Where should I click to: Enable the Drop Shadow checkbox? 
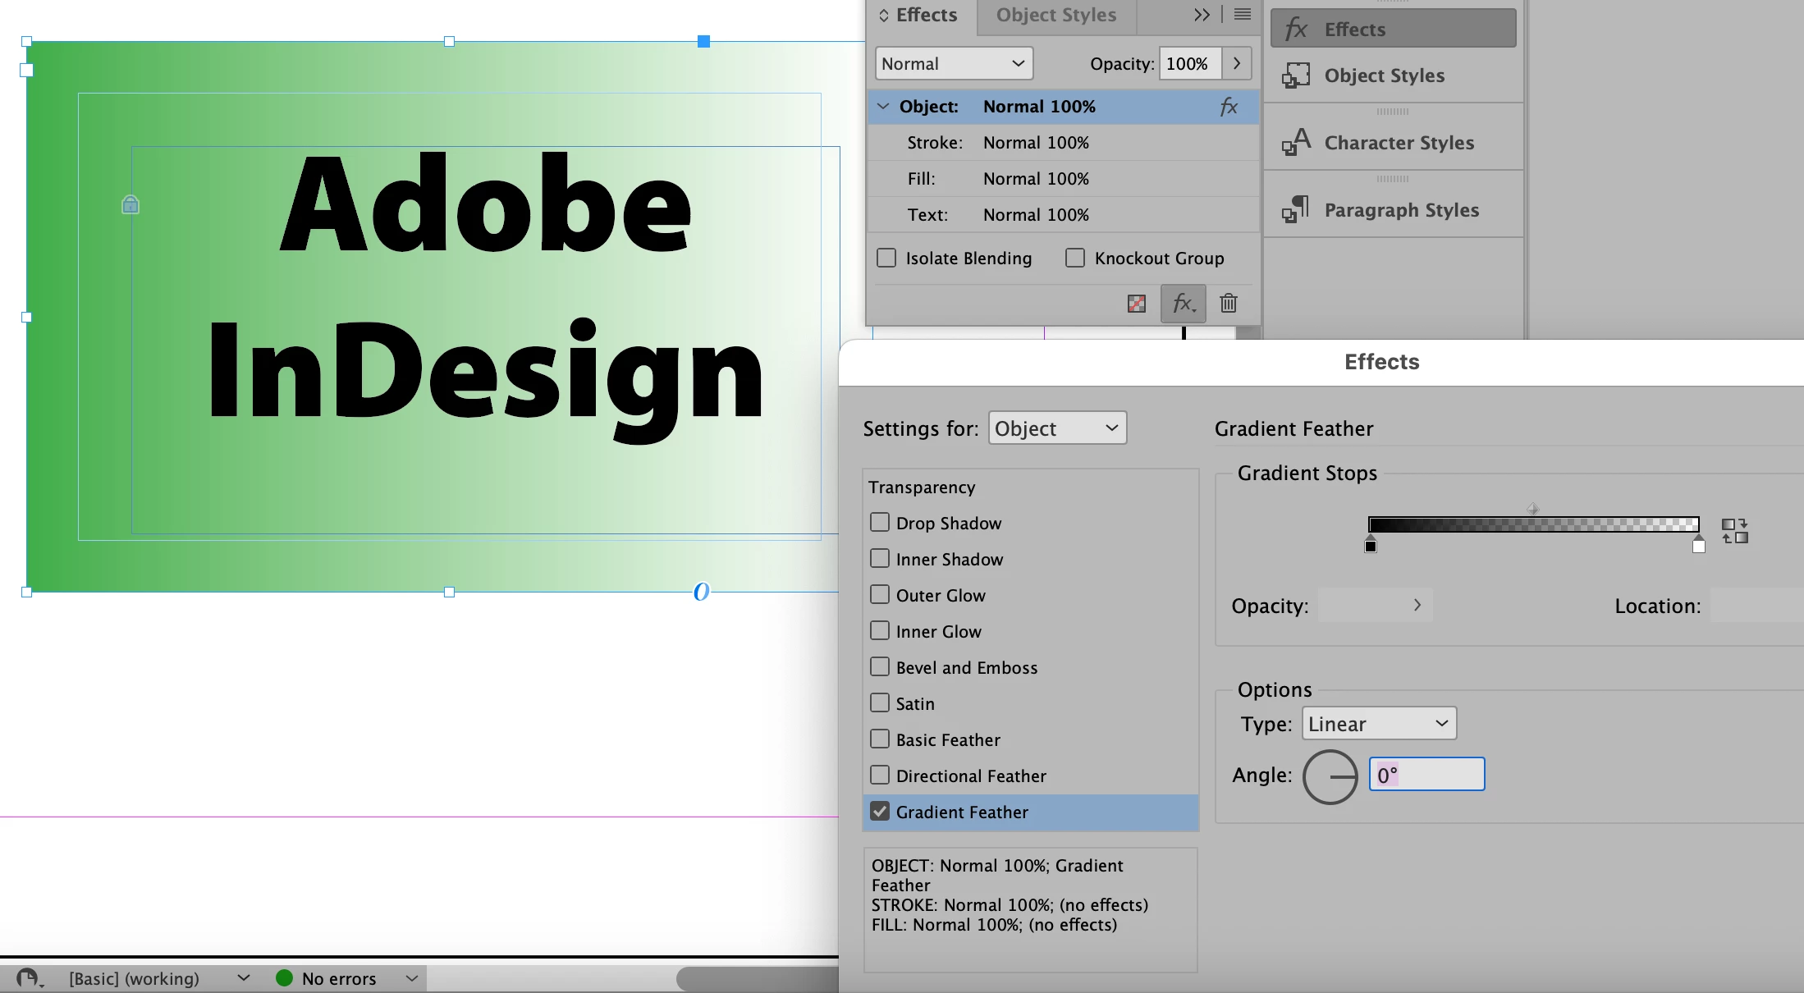880,523
